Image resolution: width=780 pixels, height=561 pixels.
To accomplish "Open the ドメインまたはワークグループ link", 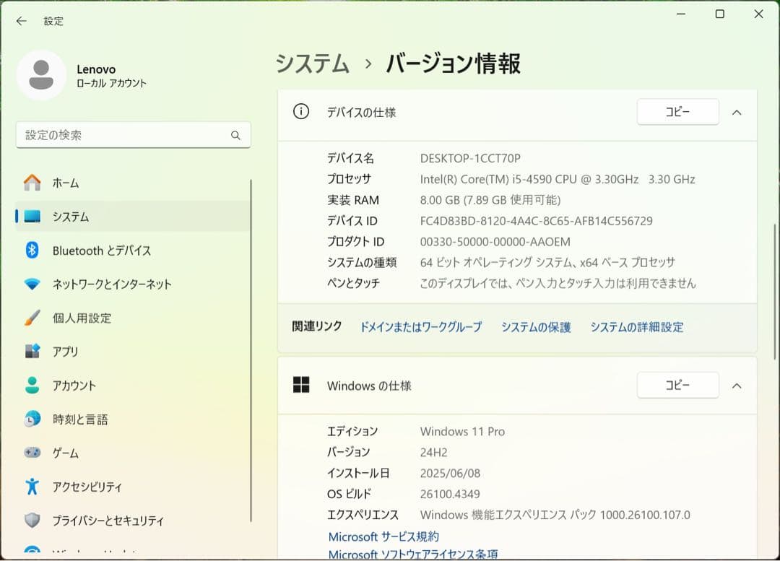I will click(421, 327).
